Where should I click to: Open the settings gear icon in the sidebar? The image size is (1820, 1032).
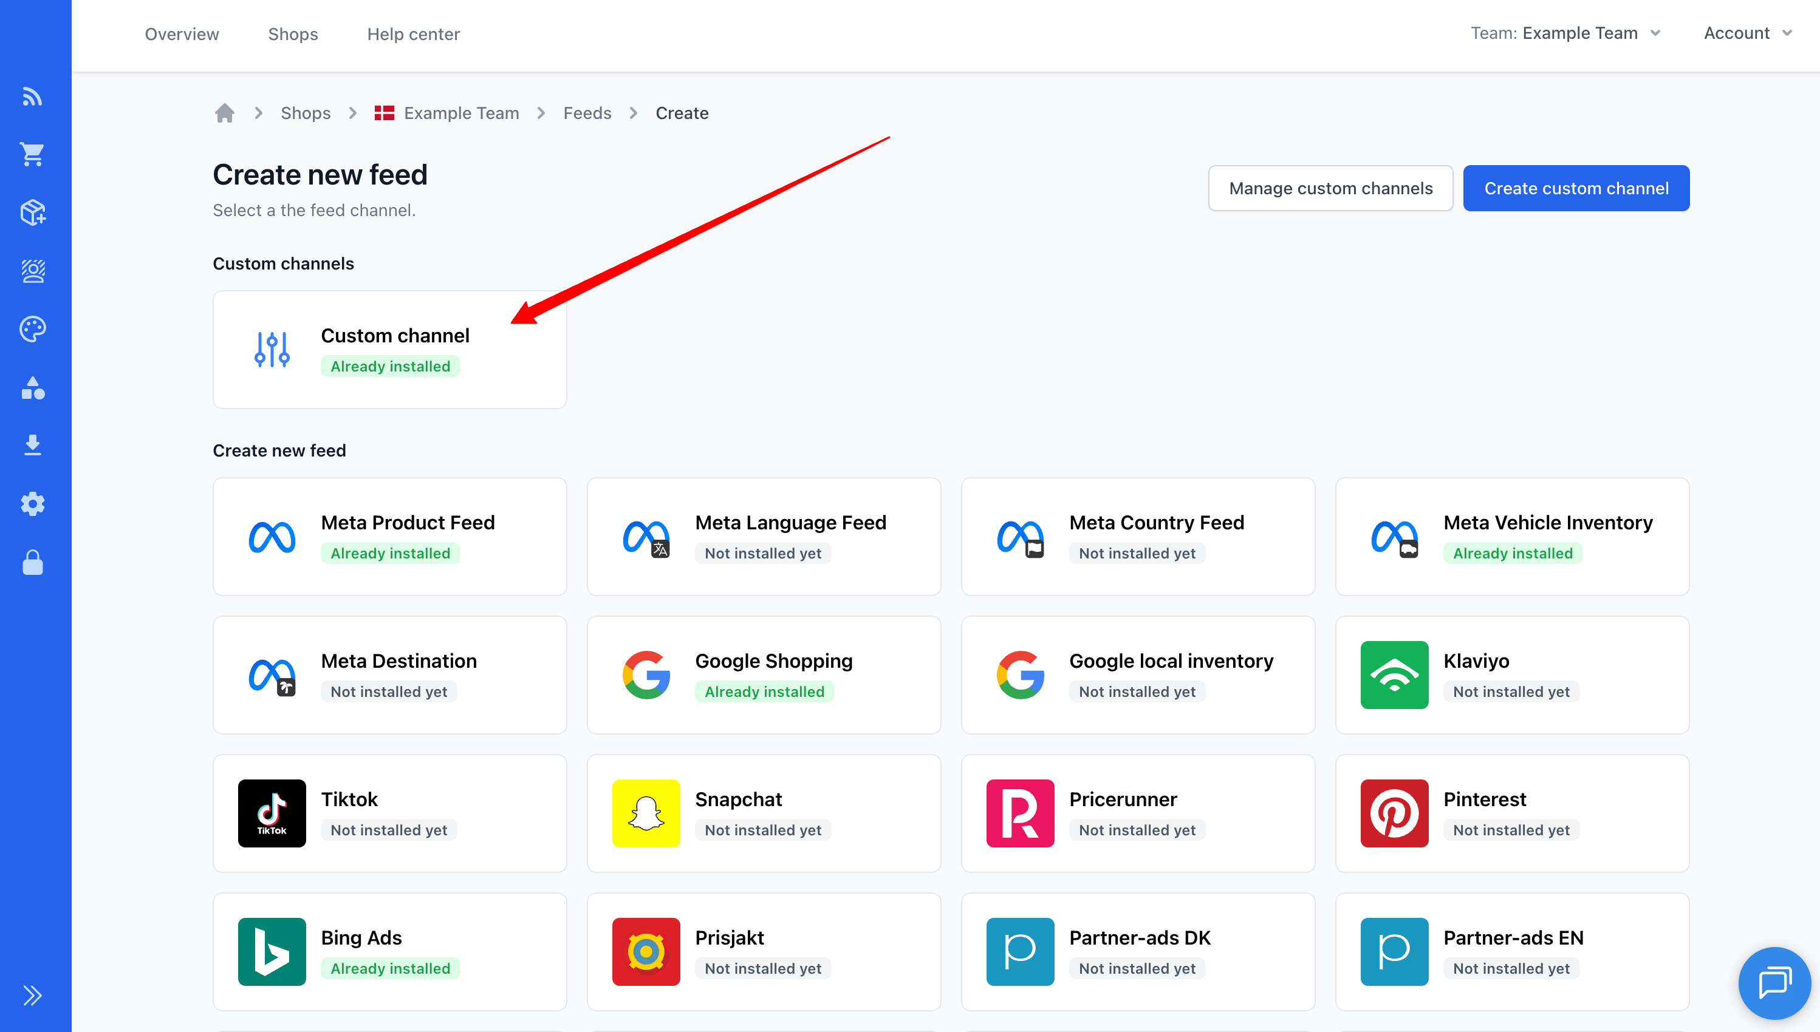point(33,503)
